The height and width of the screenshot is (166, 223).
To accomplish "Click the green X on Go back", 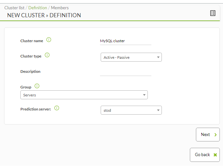I will click(x=215, y=155).
